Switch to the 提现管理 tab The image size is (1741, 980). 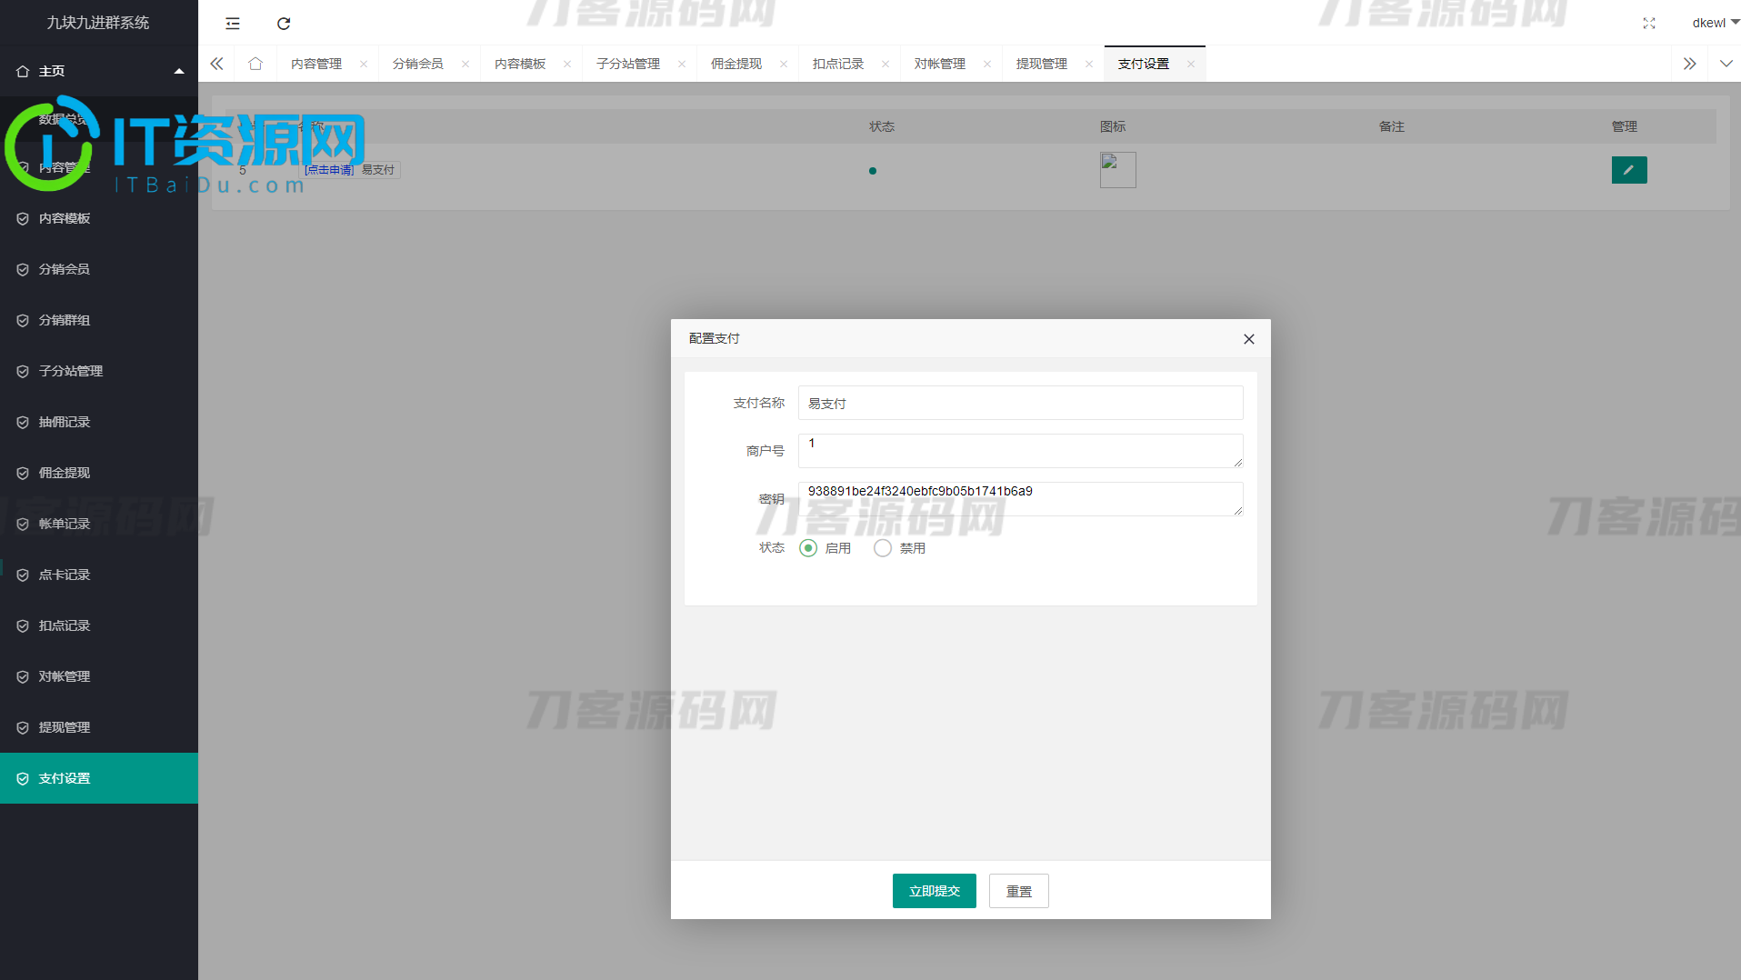tap(1042, 64)
